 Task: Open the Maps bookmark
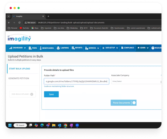(x=35, y=28)
